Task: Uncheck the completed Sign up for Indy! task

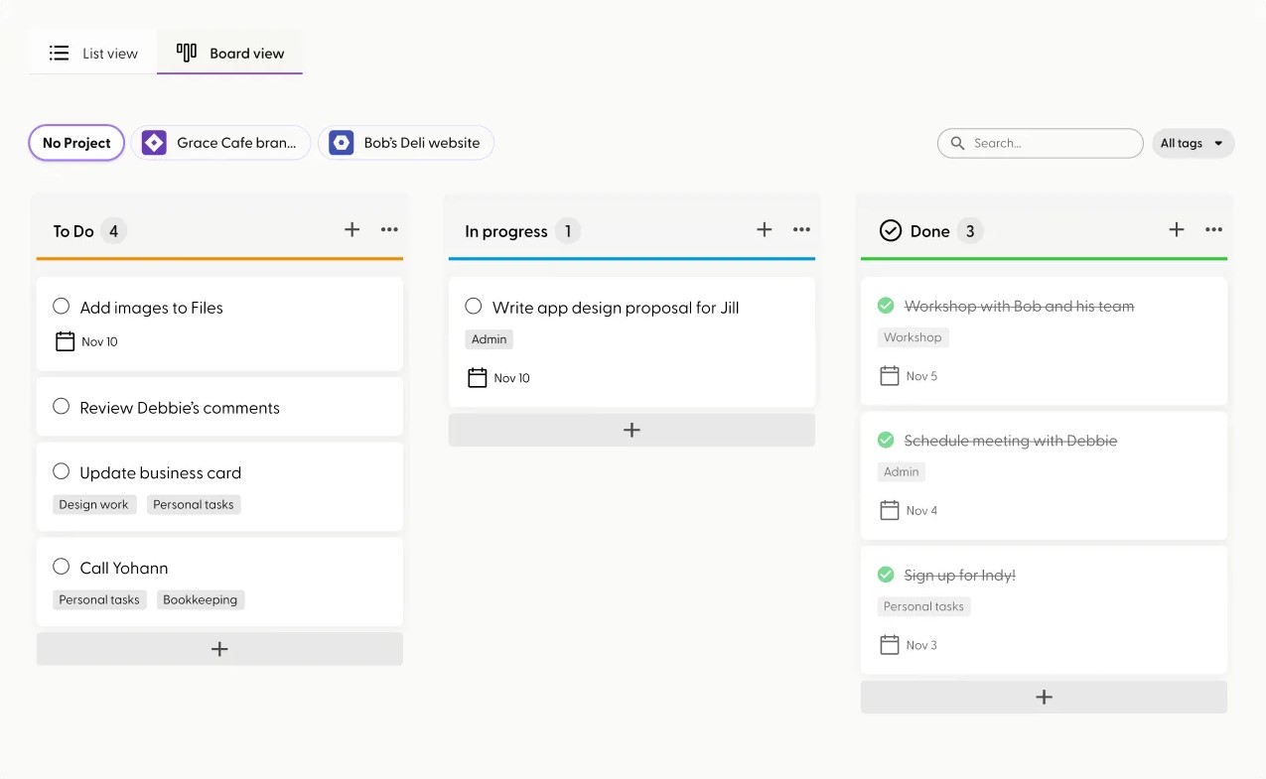Action: point(885,574)
